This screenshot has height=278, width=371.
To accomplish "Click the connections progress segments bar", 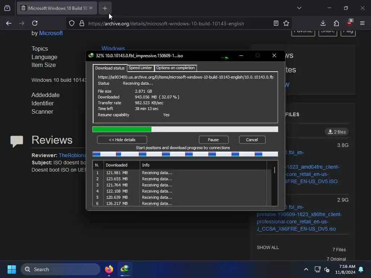I will 185,154.
